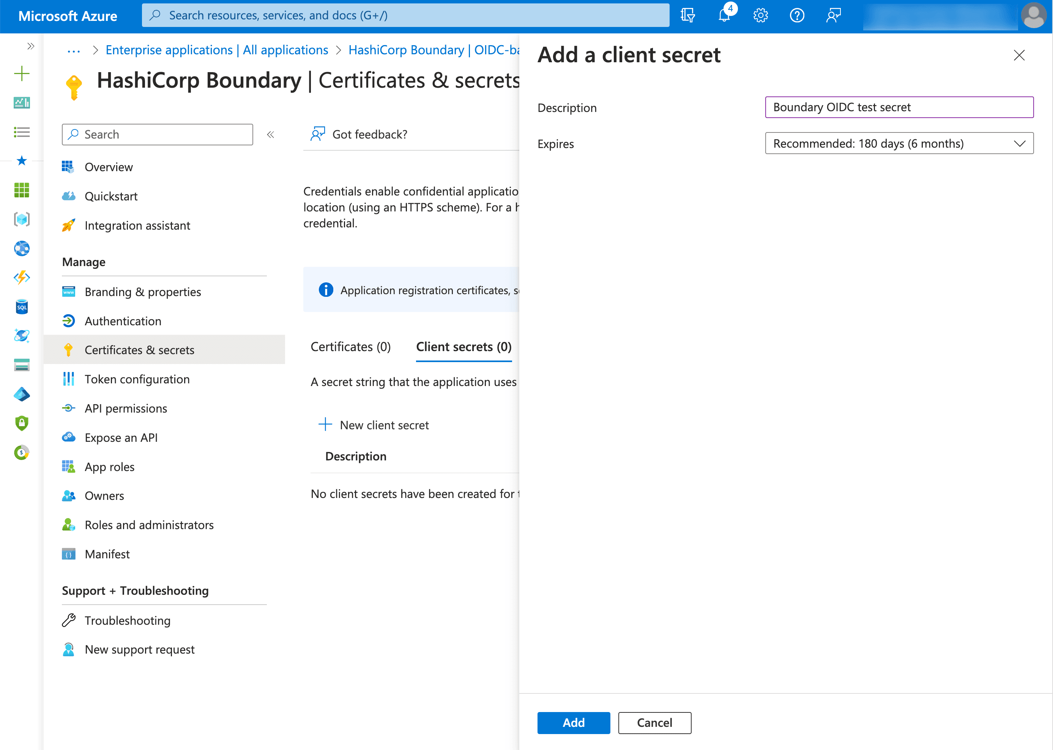The image size is (1053, 750).
Task: Click the Favorites star icon
Action: pyautogui.click(x=22, y=161)
